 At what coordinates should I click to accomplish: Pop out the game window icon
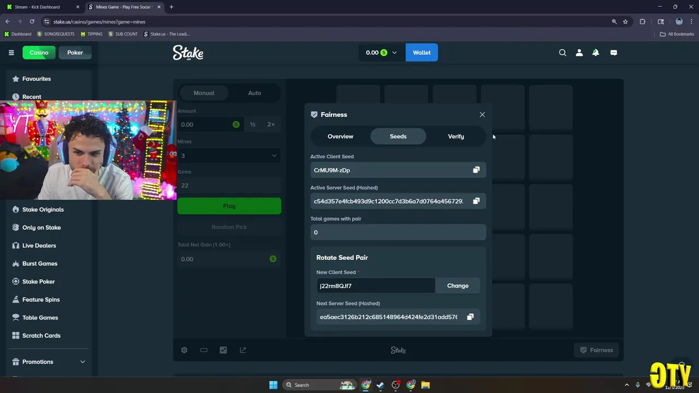(243, 350)
